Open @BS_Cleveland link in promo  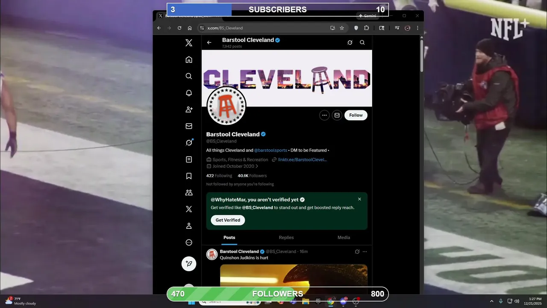click(258, 207)
